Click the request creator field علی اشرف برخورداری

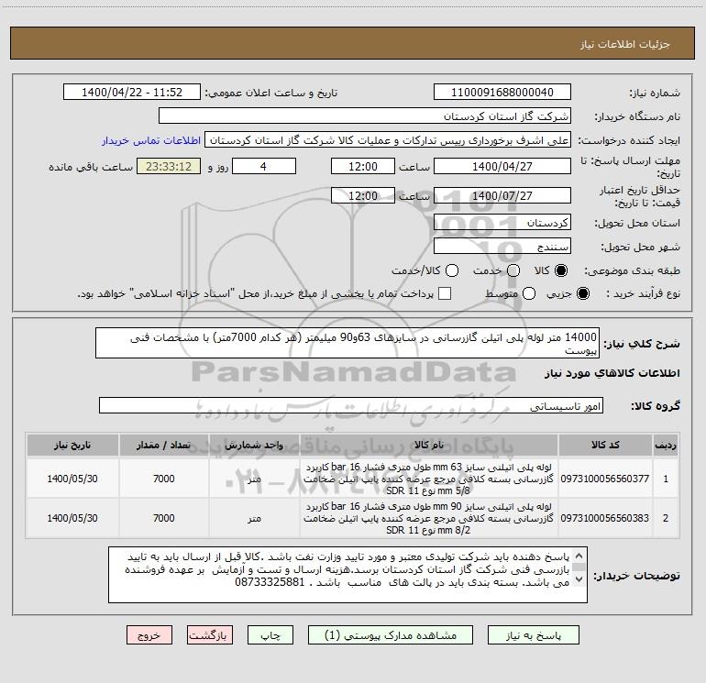388,139
